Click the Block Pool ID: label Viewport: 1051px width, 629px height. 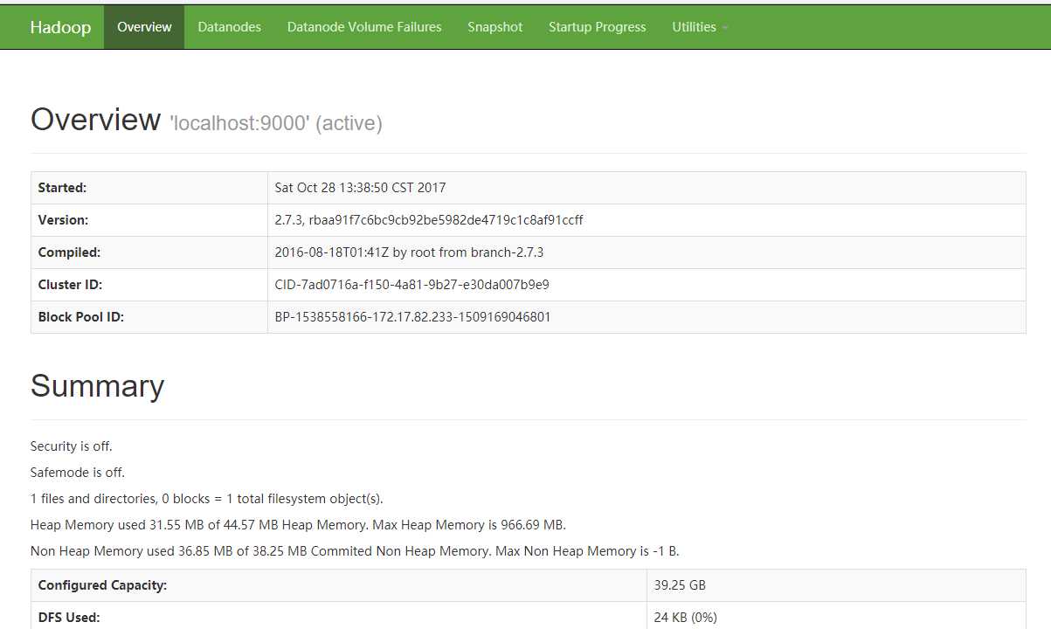[81, 317]
